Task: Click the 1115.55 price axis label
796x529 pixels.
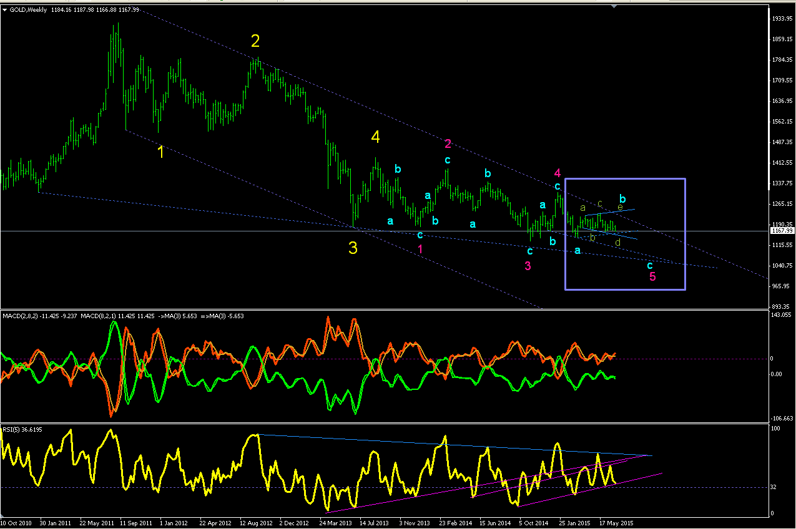Action: coord(783,245)
